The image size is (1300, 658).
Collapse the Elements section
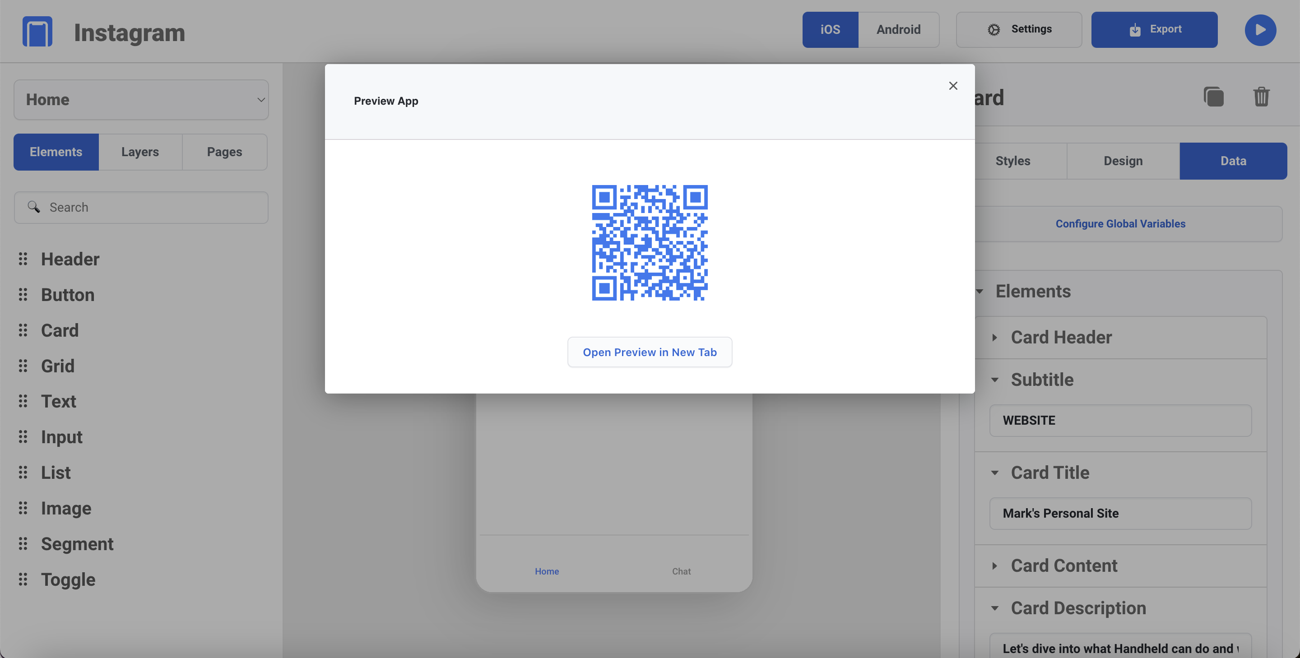[980, 291]
